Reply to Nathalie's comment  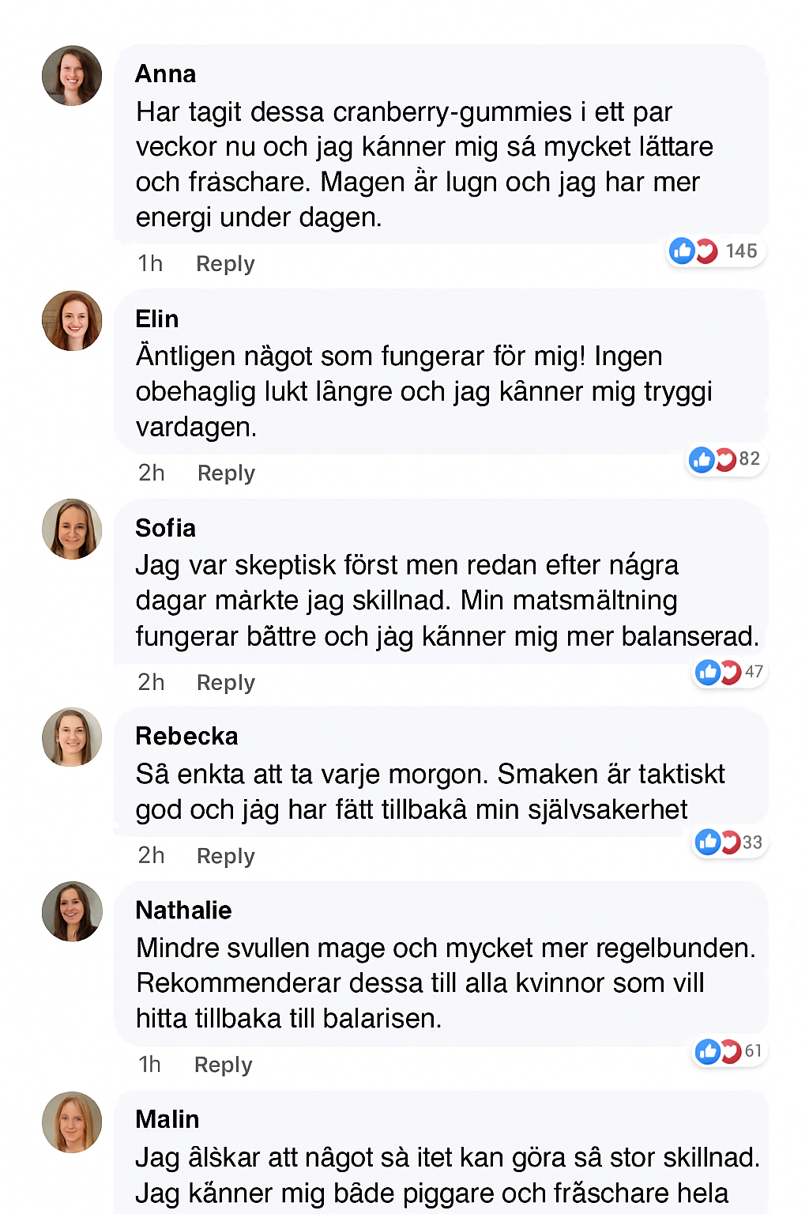[x=224, y=1065]
